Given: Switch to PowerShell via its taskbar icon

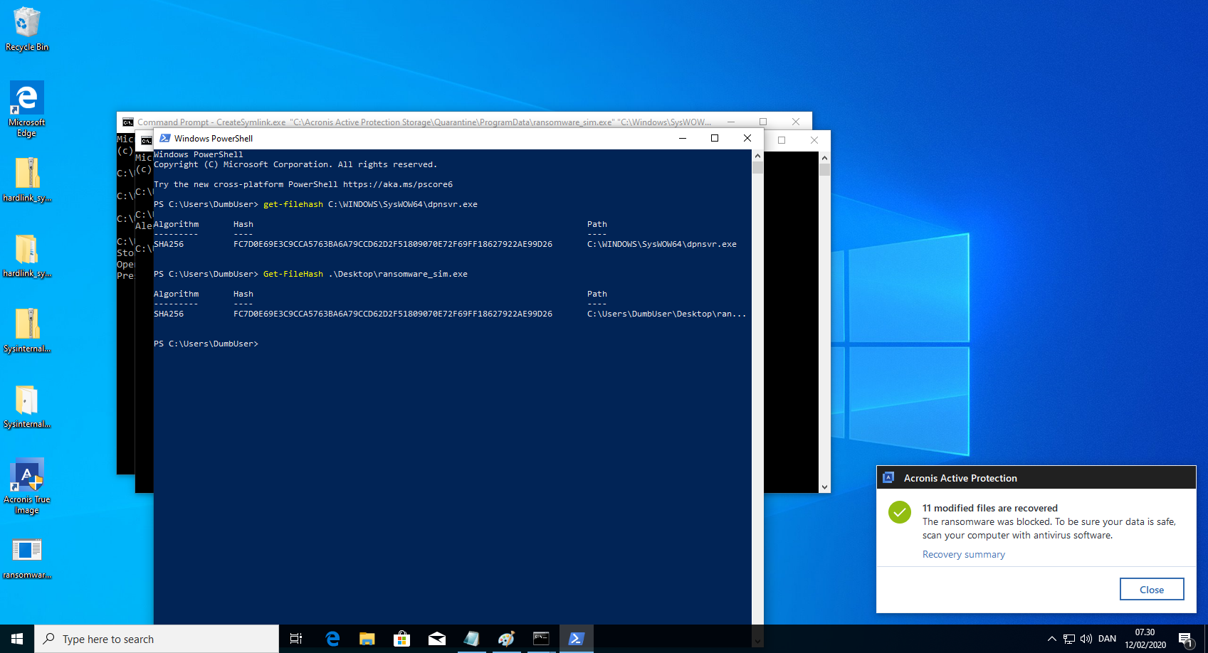Looking at the screenshot, I should pyautogui.click(x=576, y=639).
